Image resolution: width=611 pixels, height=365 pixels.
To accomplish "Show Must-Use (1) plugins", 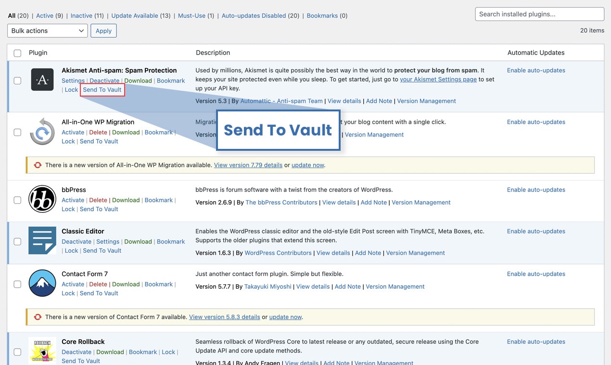I will (196, 16).
